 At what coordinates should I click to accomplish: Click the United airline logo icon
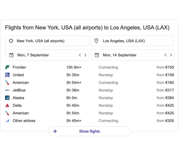pyautogui.click(x=7, y=75)
